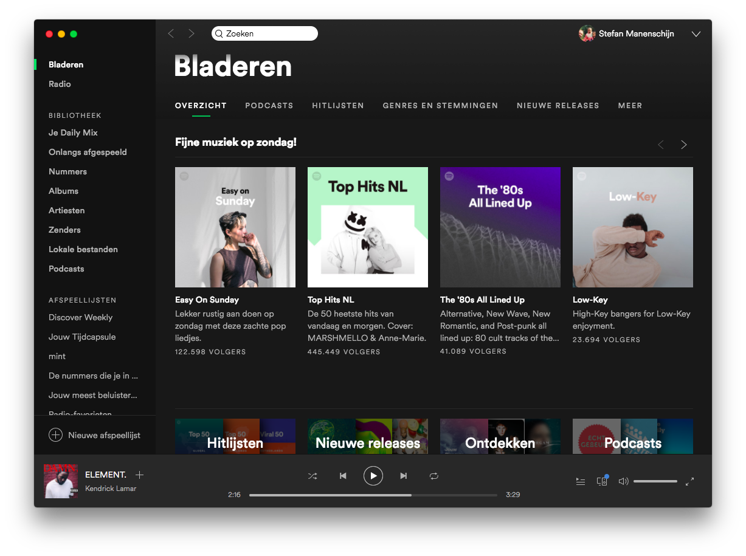
Task: Open the mint playlist
Action: 57,356
